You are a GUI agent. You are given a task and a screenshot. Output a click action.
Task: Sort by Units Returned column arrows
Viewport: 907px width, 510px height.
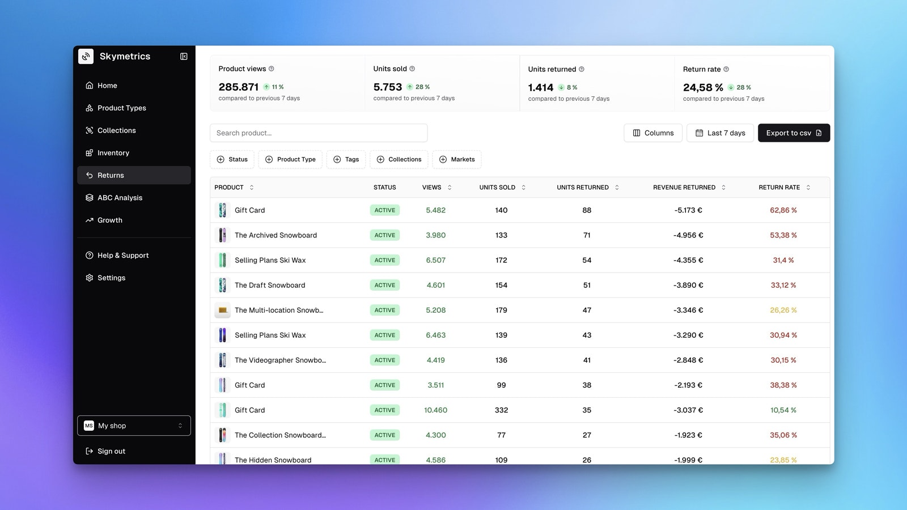[x=617, y=188]
